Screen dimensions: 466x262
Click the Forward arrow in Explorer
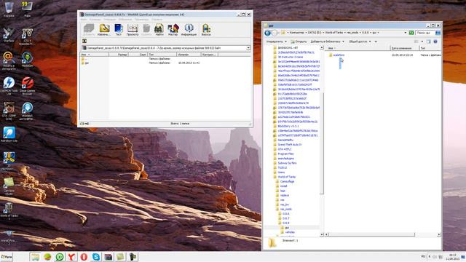point(275,33)
